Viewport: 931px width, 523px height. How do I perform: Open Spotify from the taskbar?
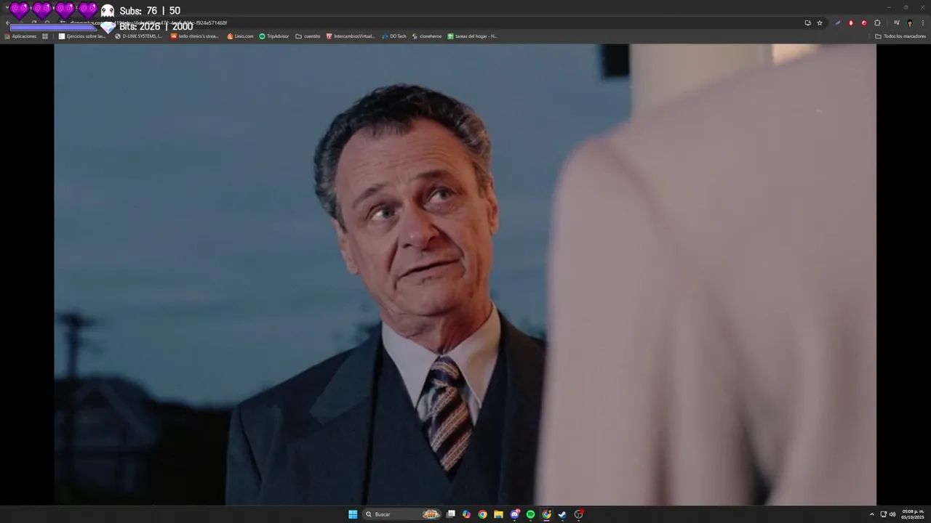click(x=530, y=514)
